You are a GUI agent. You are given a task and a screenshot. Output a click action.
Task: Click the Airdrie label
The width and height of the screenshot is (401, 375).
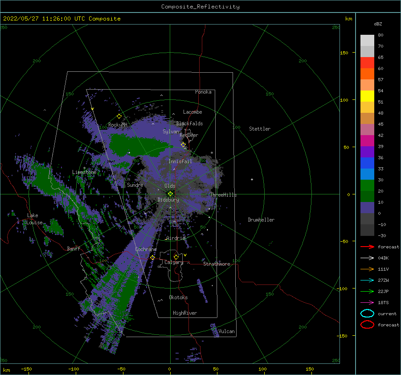pyautogui.click(x=176, y=238)
